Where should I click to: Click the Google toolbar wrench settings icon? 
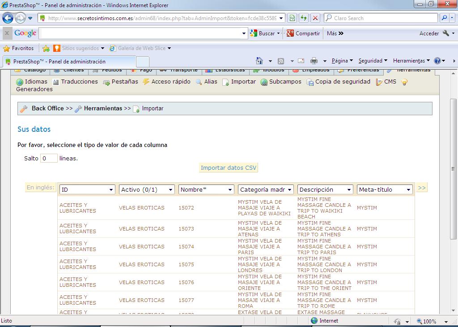click(446, 33)
